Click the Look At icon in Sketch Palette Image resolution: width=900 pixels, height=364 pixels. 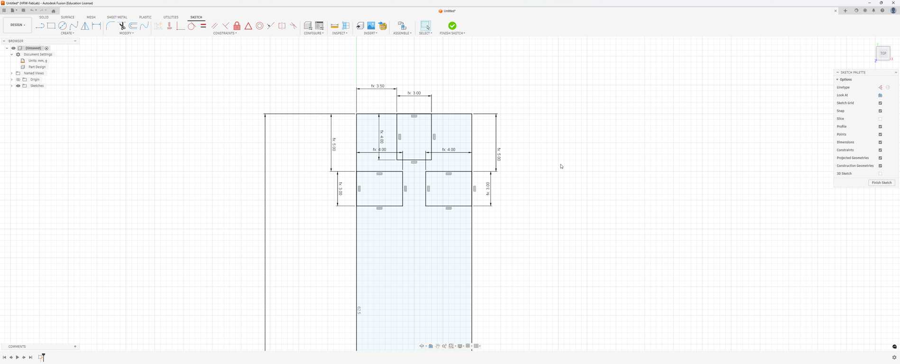pos(881,95)
